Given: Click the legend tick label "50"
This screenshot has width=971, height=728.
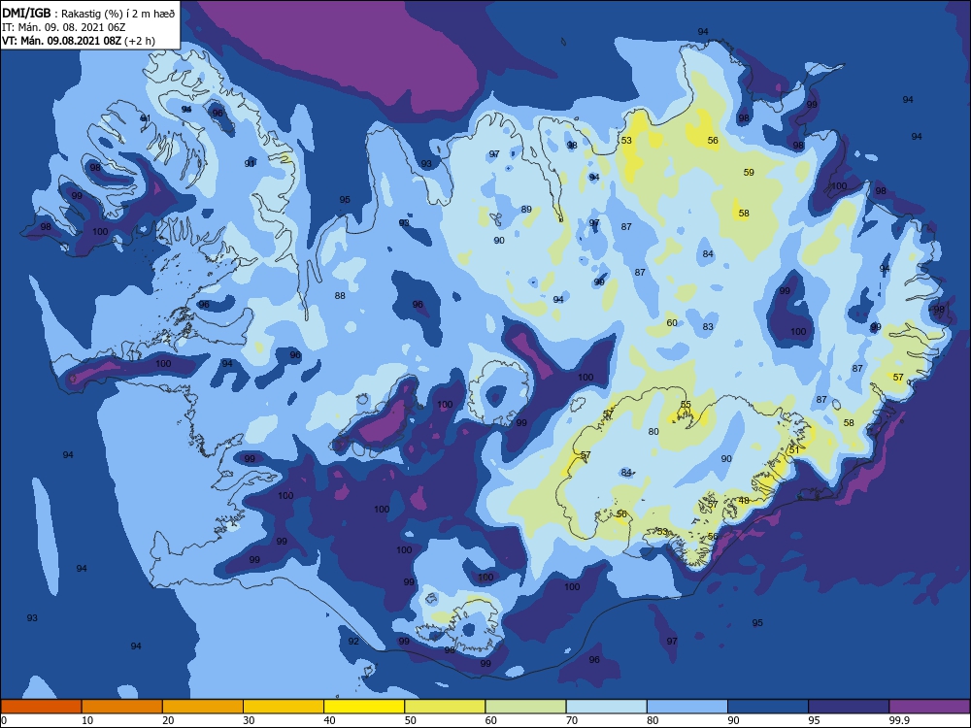Looking at the screenshot, I should [x=411, y=720].
